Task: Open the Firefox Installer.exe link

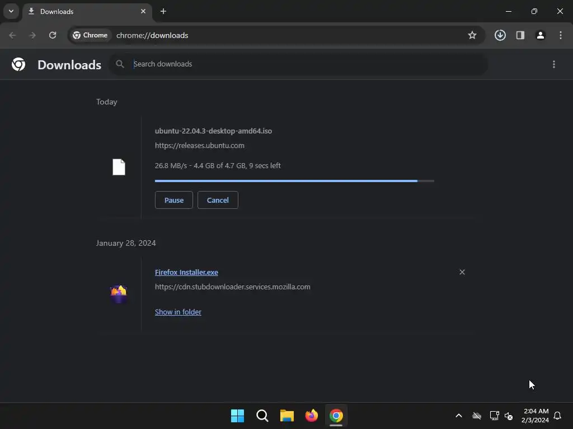Action: (x=186, y=273)
